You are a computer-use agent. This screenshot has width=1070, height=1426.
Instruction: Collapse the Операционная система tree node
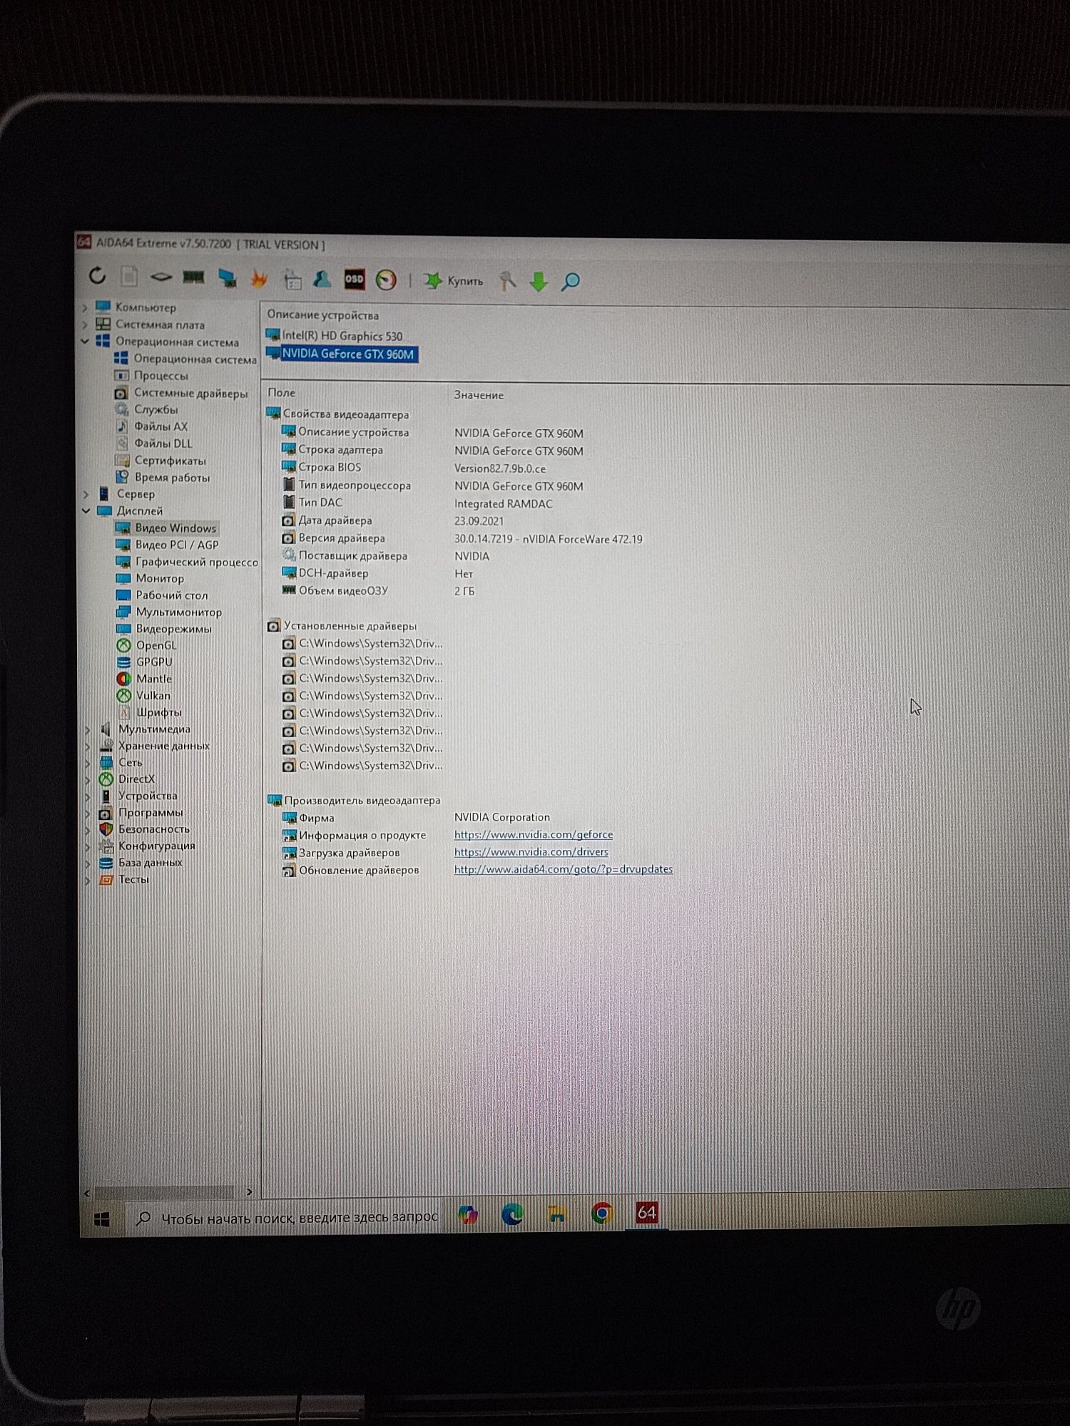(x=85, y=342)
